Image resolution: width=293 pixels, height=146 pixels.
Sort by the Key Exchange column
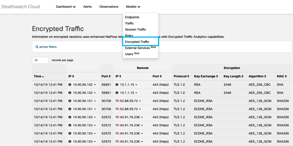pos(206,76)
